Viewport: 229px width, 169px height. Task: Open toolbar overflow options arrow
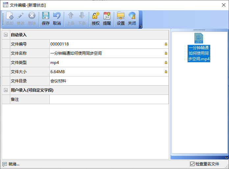[141, 27]
